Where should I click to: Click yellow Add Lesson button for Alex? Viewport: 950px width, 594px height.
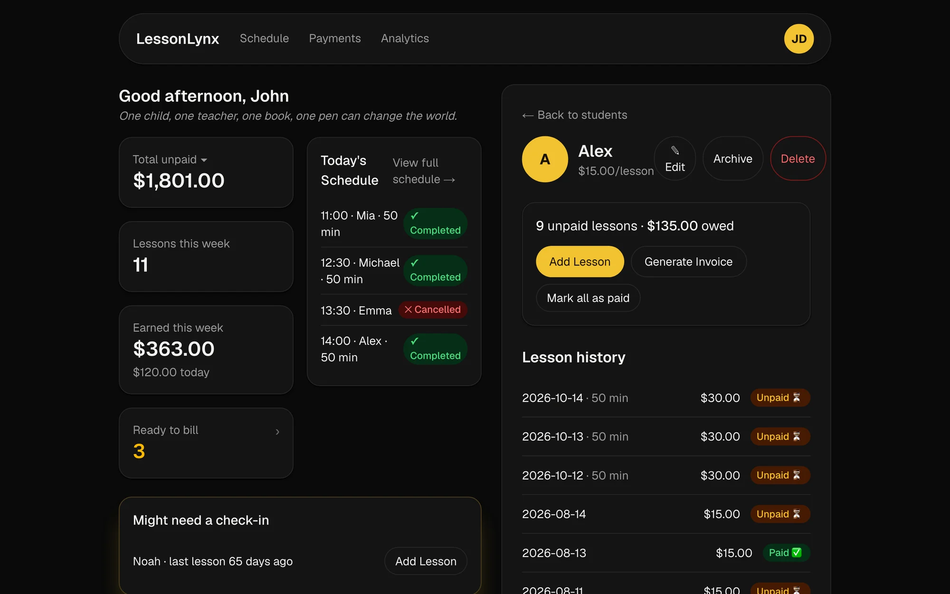(579, 261)
